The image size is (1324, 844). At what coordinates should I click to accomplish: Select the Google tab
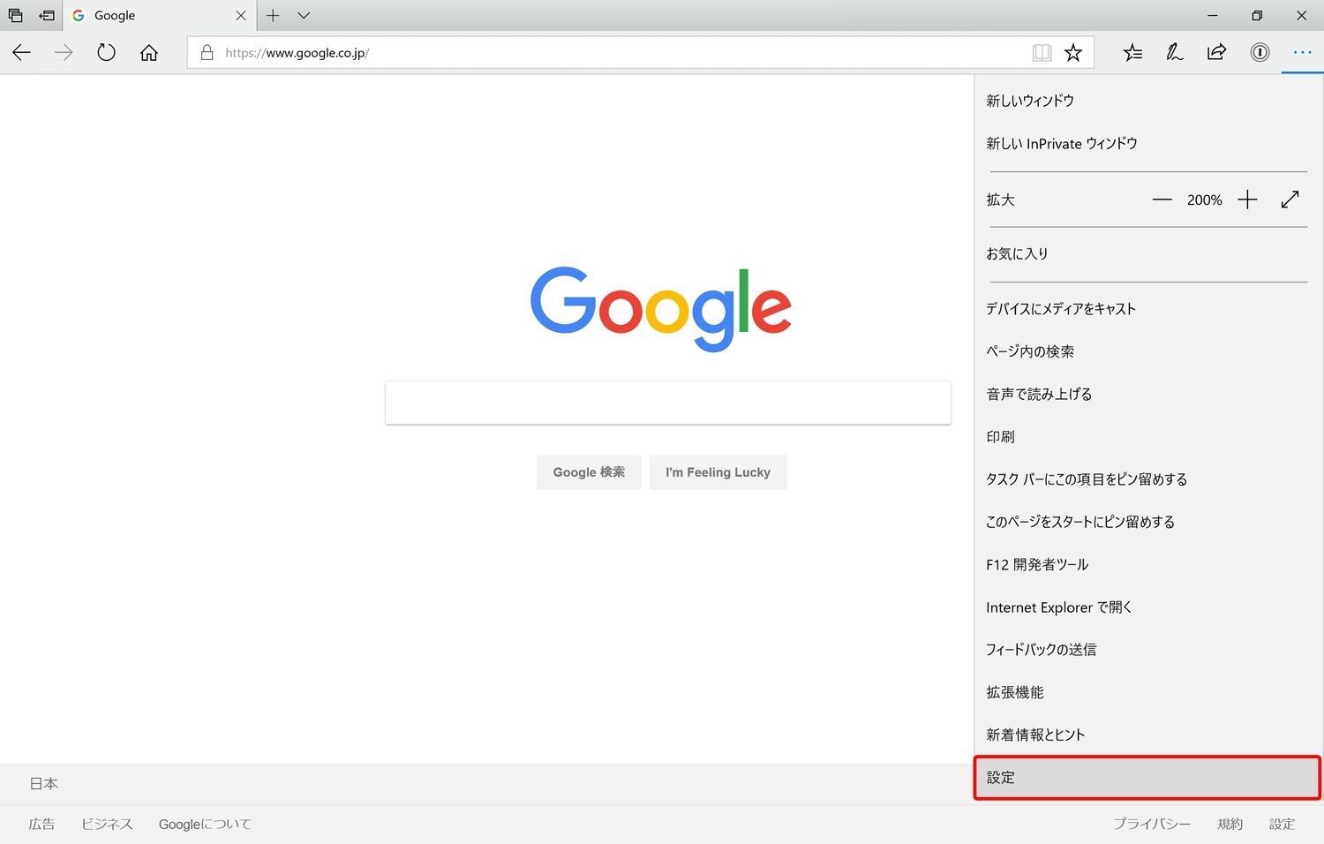click(159, 16)
